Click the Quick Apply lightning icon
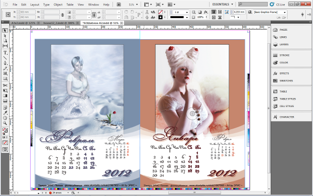Image resolution: width=313 pixels, height=196 pixels. pos(302,15)
